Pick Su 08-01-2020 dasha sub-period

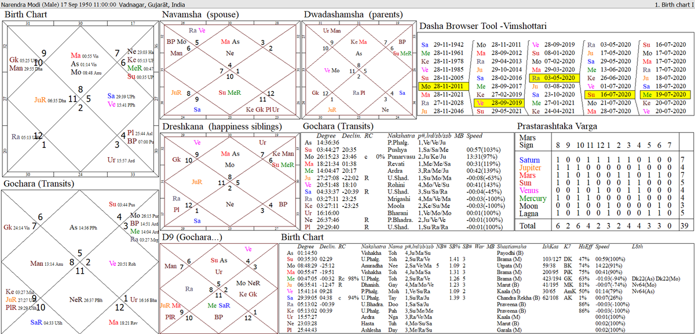[555, 53]
